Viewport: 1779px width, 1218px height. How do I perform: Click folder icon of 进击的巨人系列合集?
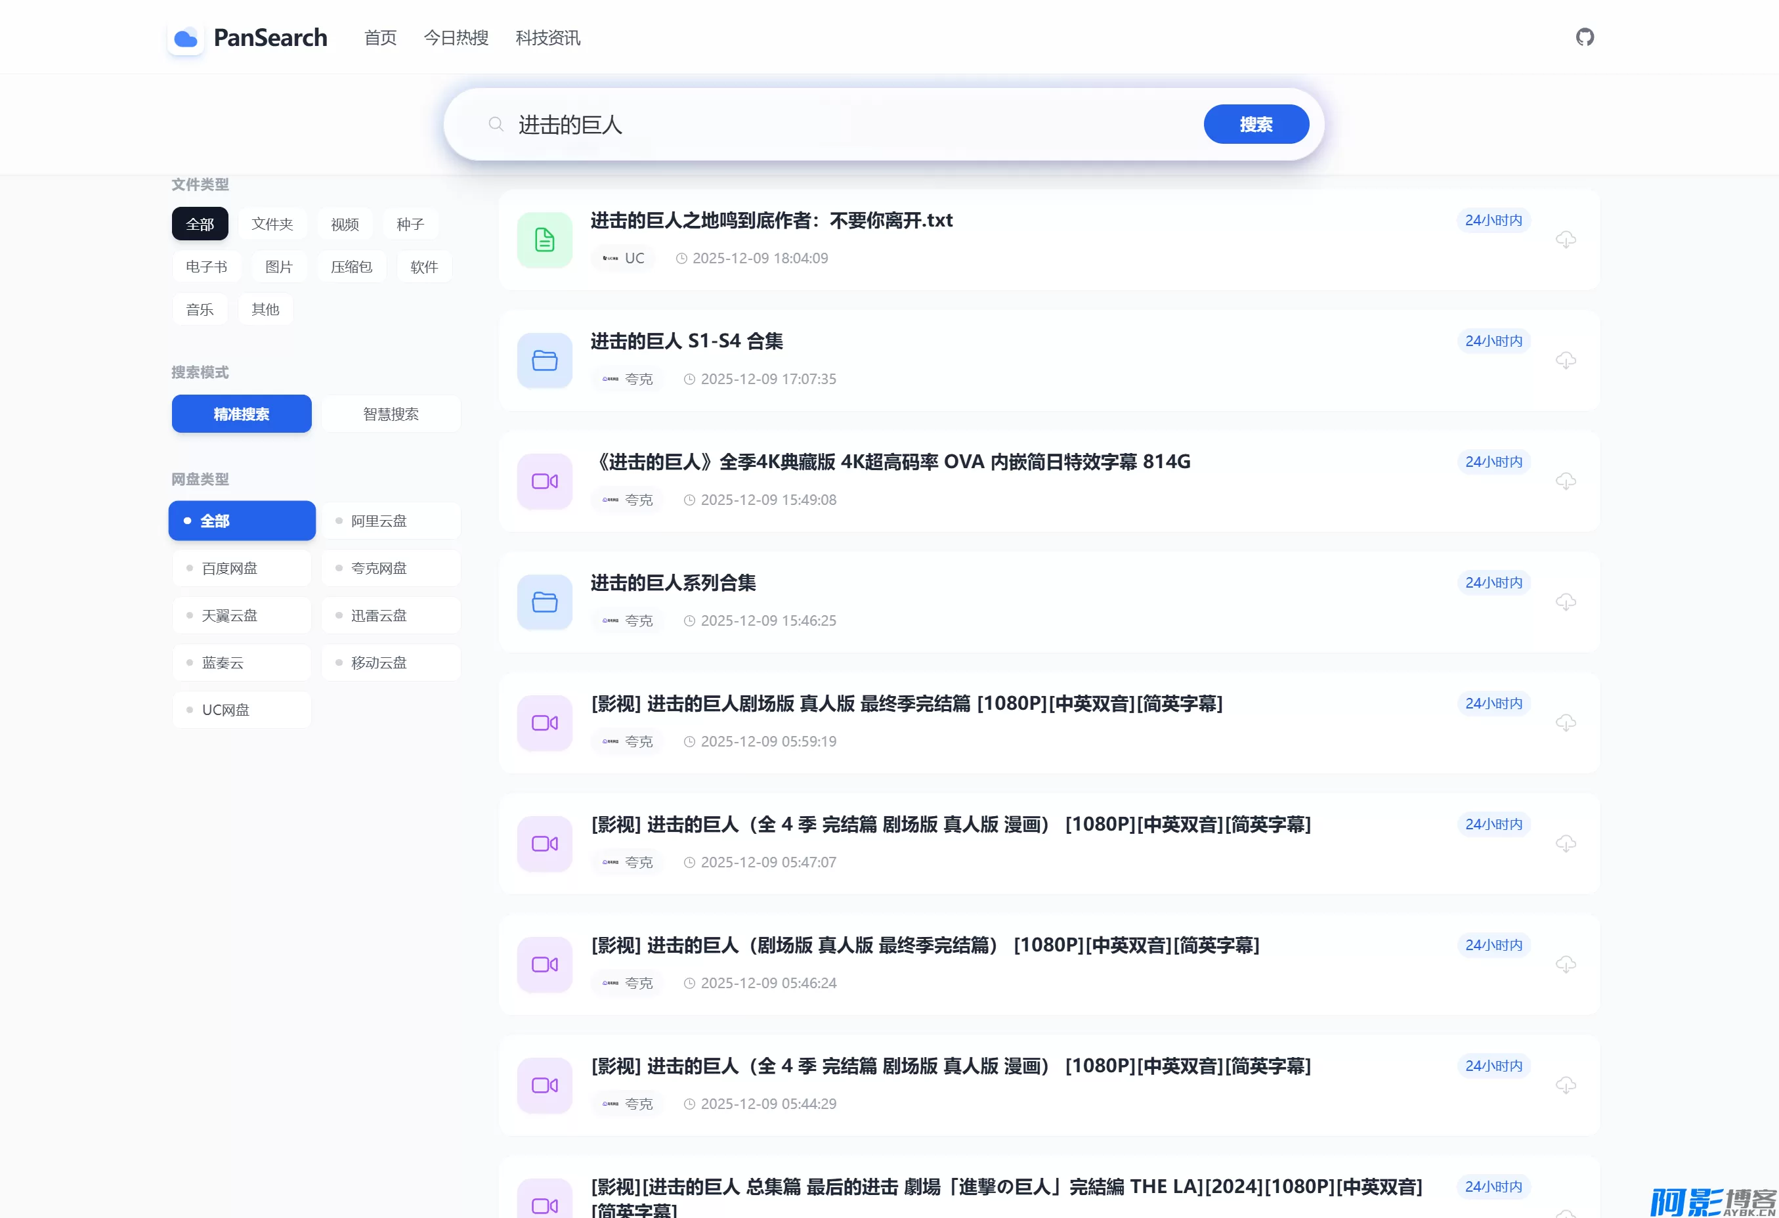coord(544,601)
